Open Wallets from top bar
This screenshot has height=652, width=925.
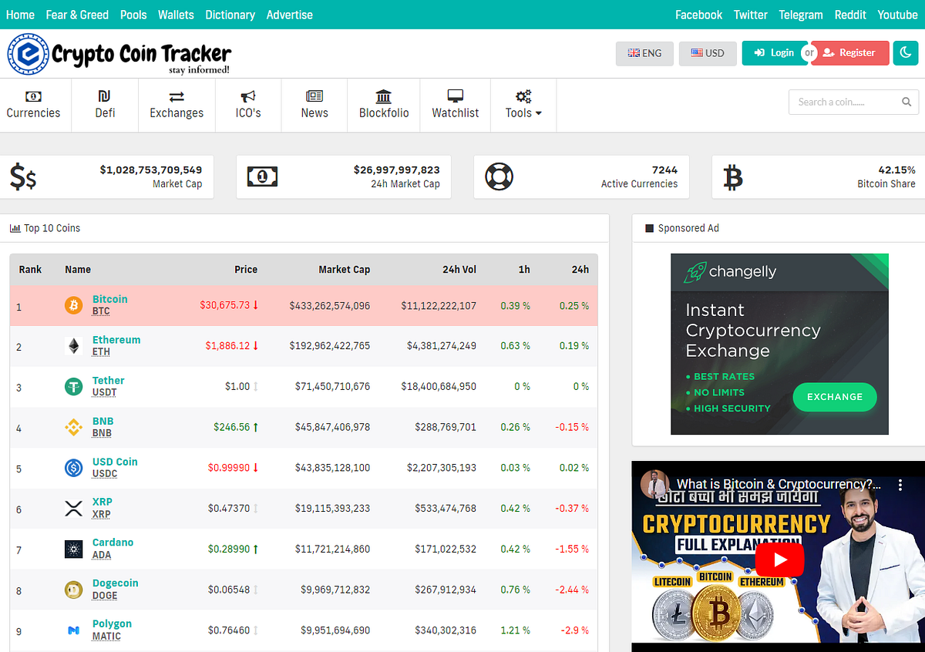click(x=176, y=15)
